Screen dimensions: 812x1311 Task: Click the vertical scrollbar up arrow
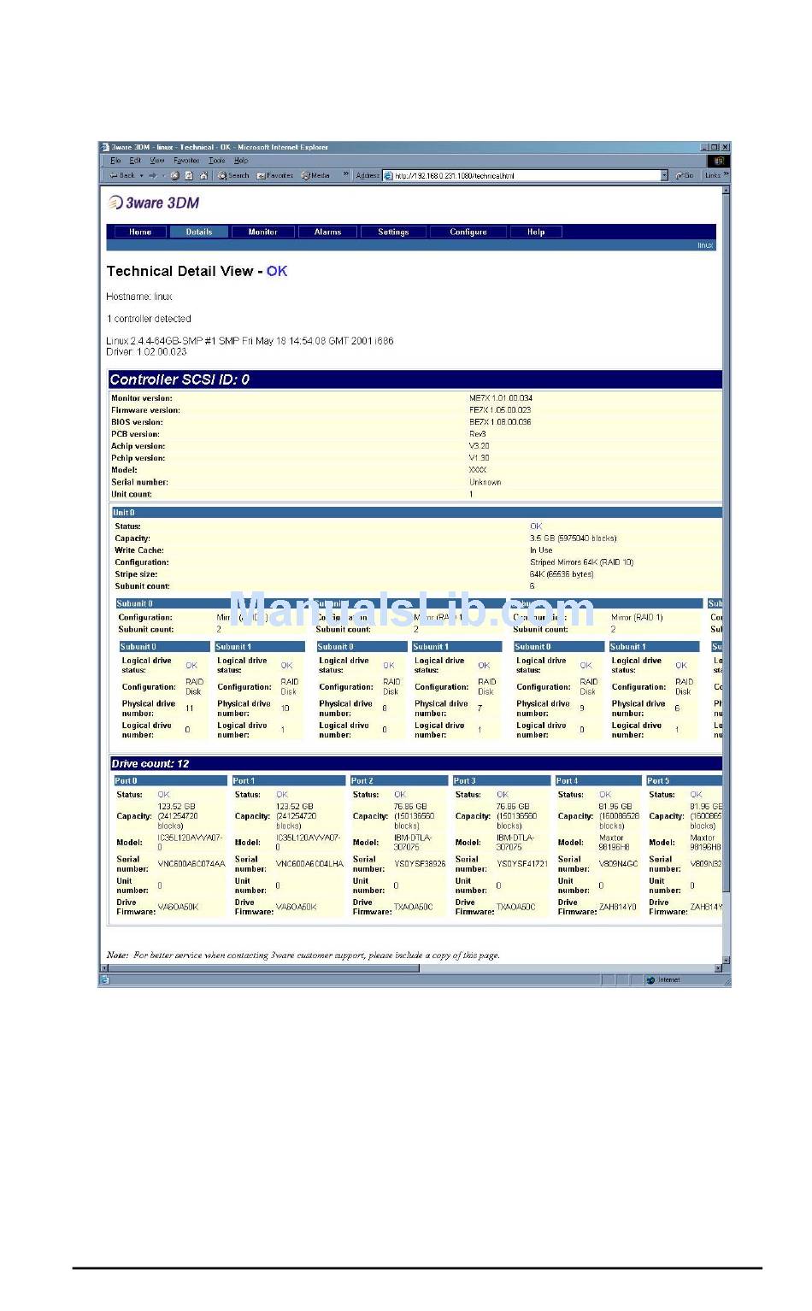click(727, 191)
